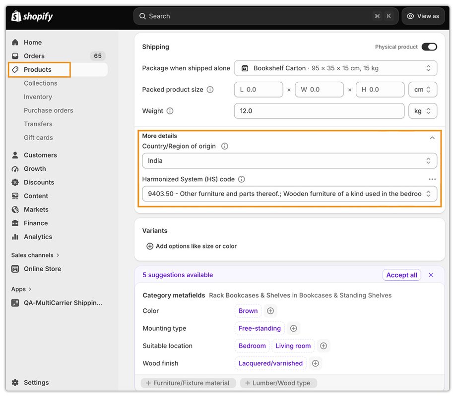Open the India country dropdown

[289, 161]
